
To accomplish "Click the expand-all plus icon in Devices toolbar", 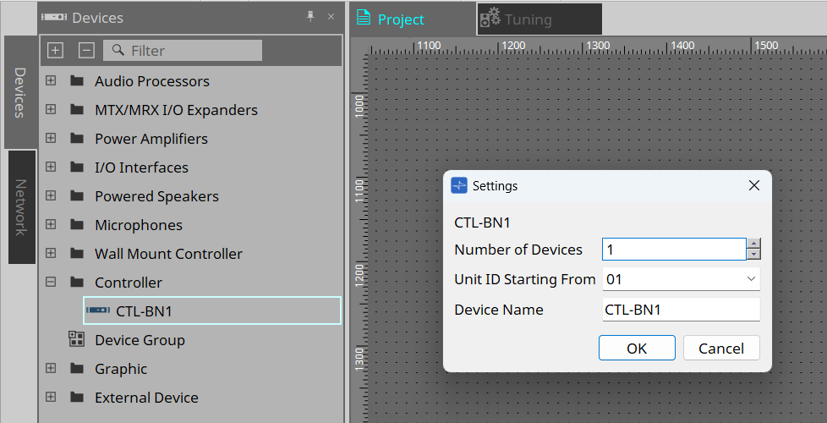I will pyautogui.click(x=55, y=50).
